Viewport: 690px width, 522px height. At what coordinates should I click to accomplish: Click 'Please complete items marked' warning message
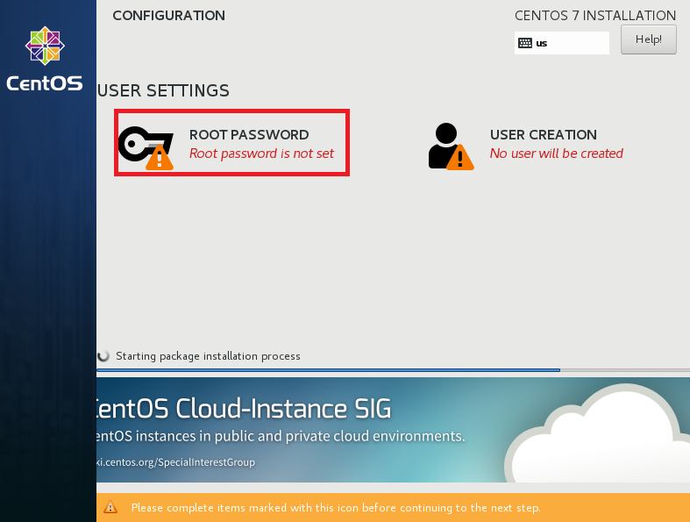336,507
